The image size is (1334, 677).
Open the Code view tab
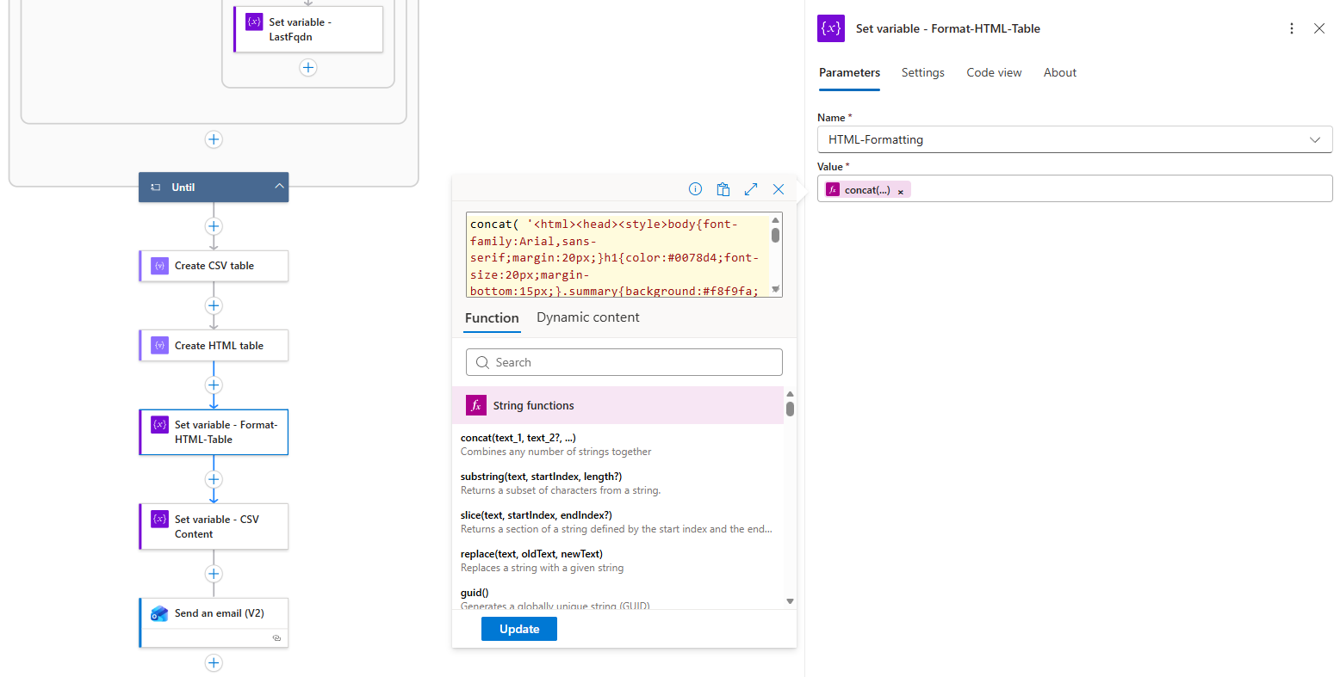[x=994, y=73]
